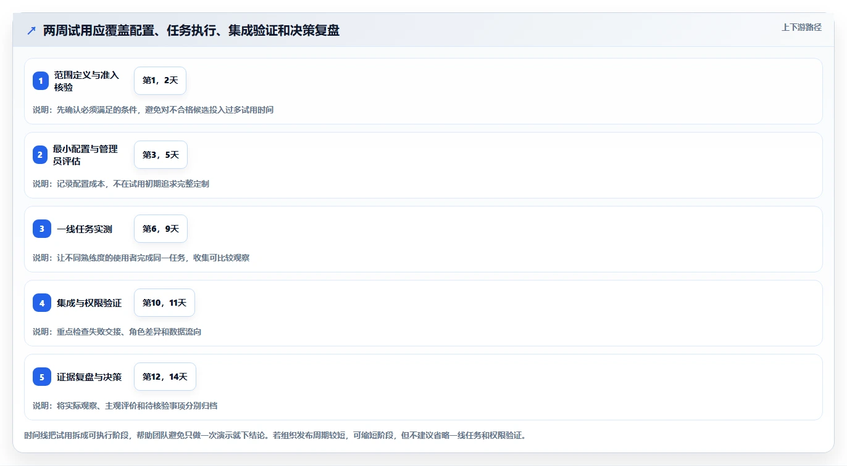The image size is (847, 466).
Task: Click the 上下游路径 label in header
Action: (x=801, y=27)
